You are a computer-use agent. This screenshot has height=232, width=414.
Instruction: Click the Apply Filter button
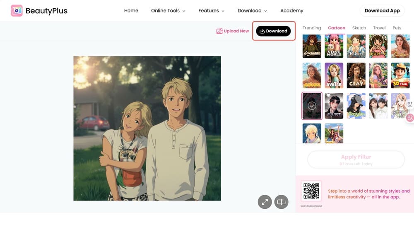coord(356,159)
